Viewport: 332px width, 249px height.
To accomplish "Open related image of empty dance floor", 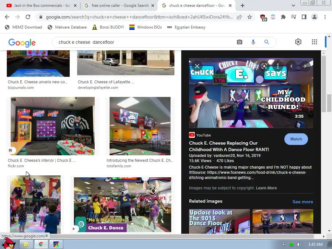I will point(283,221).
